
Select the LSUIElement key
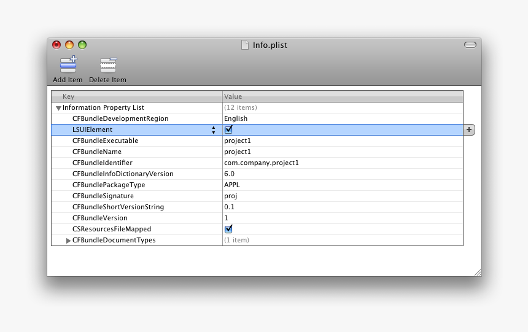point(92,129)
